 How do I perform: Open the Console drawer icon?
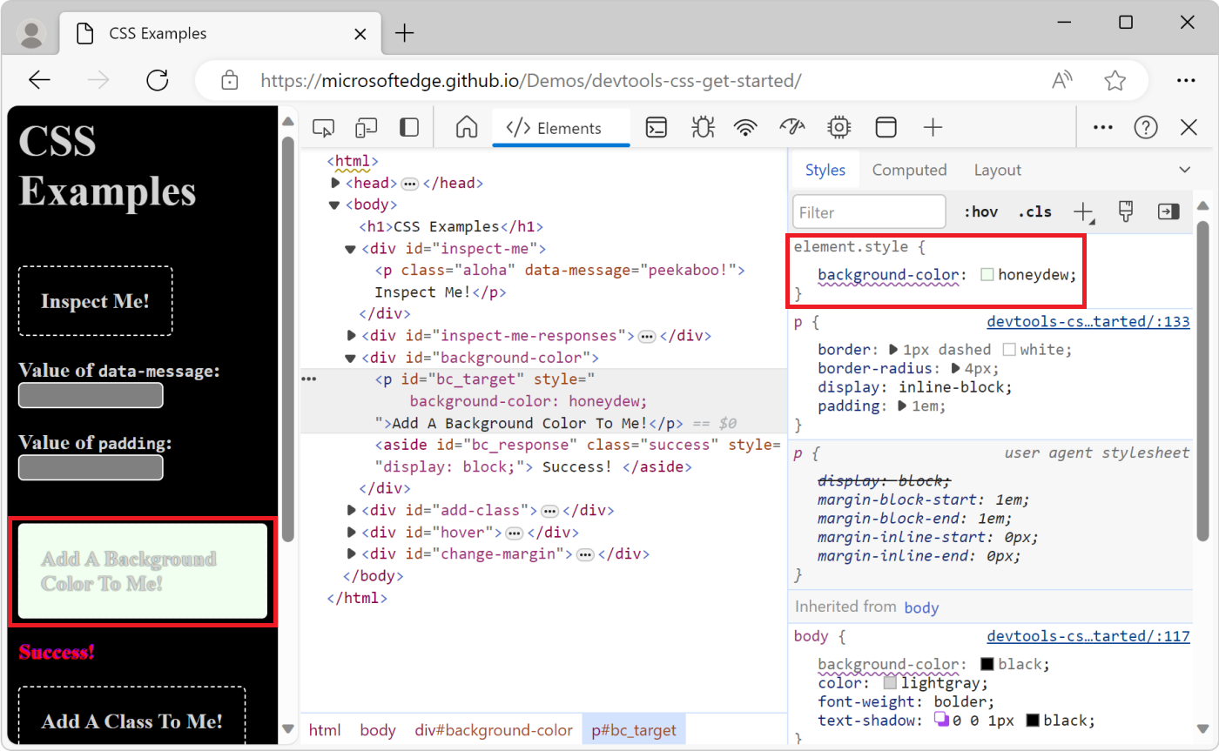(656, 127)
